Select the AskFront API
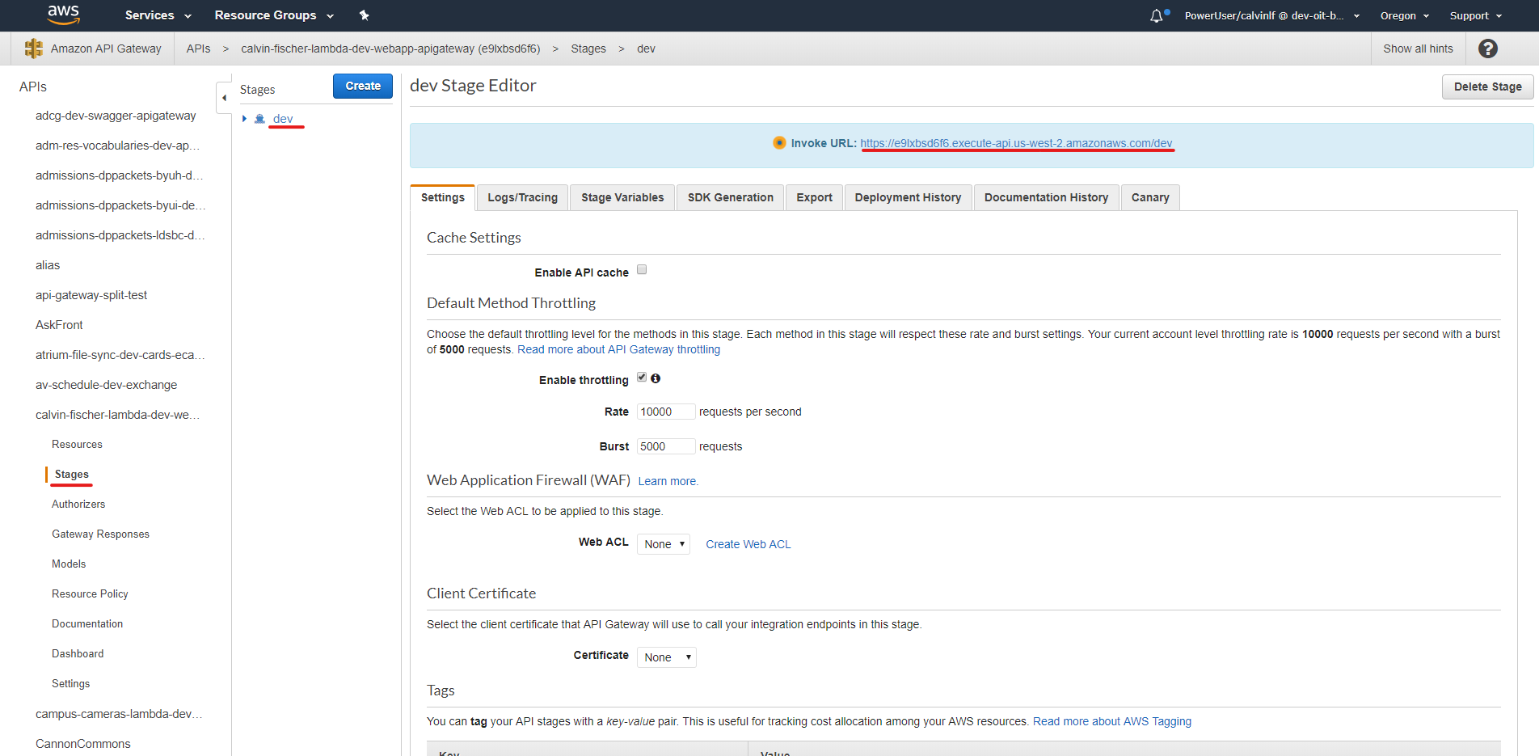This screenshot has width=1539, height=756. [59, 325]
